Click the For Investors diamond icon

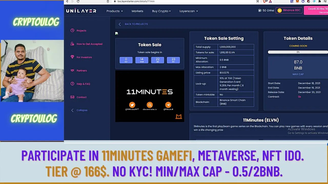point(72,57)
